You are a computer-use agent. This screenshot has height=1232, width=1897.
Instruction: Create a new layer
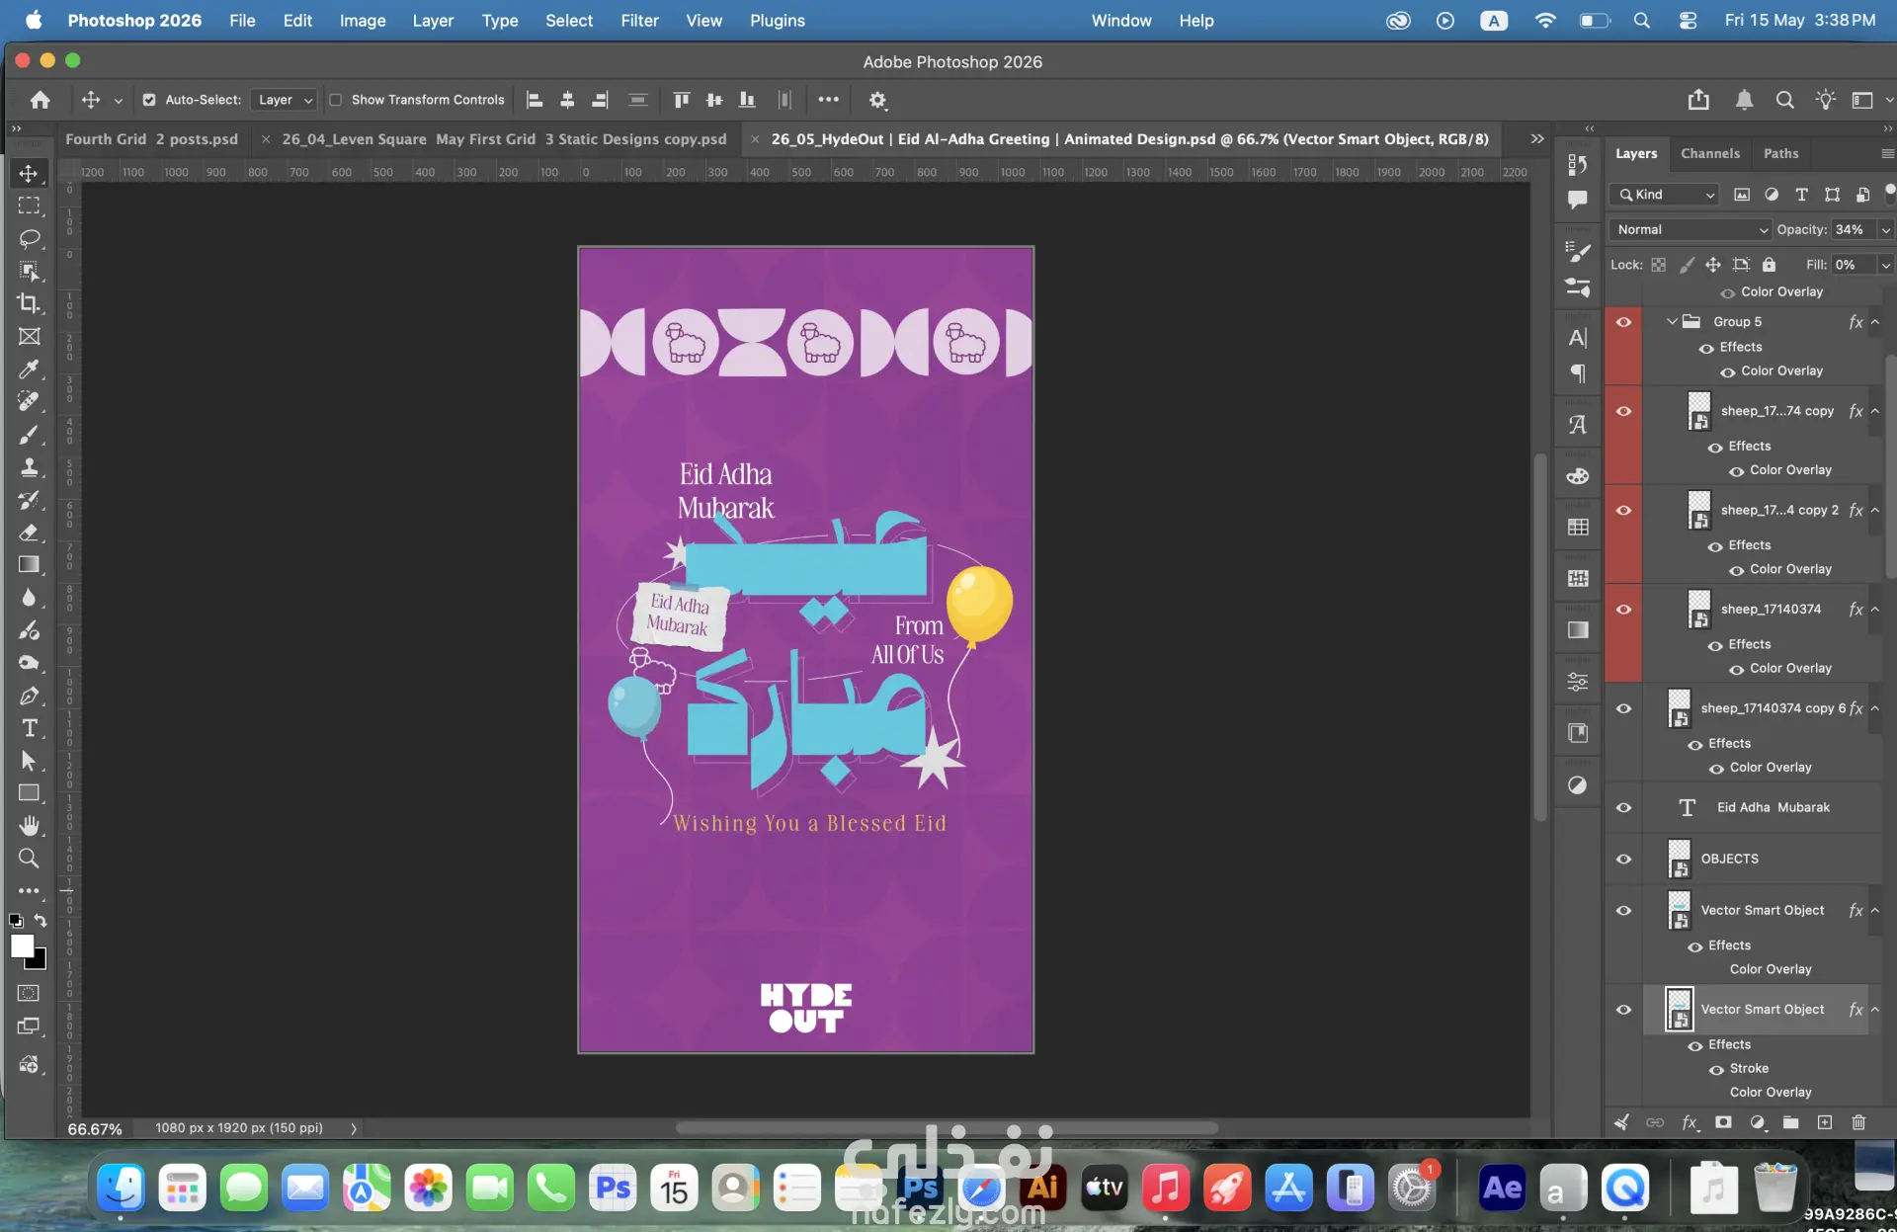tap(1825, 1122)
